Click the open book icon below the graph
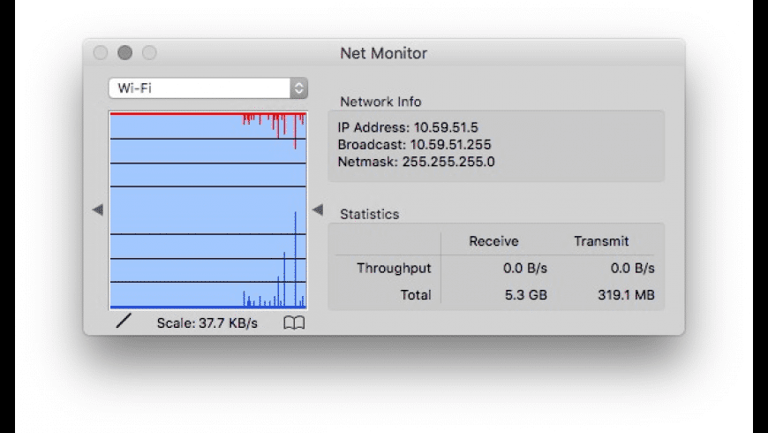 point(294,323)
